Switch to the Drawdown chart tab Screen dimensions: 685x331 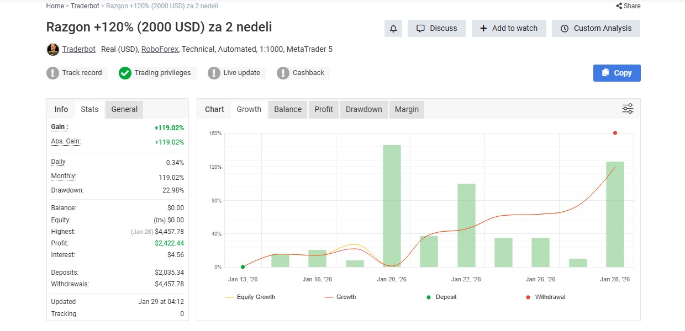(x=364, y=109)
